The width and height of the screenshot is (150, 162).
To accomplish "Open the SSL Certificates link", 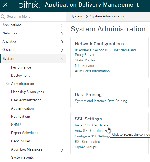I will (x=87, y=142).
